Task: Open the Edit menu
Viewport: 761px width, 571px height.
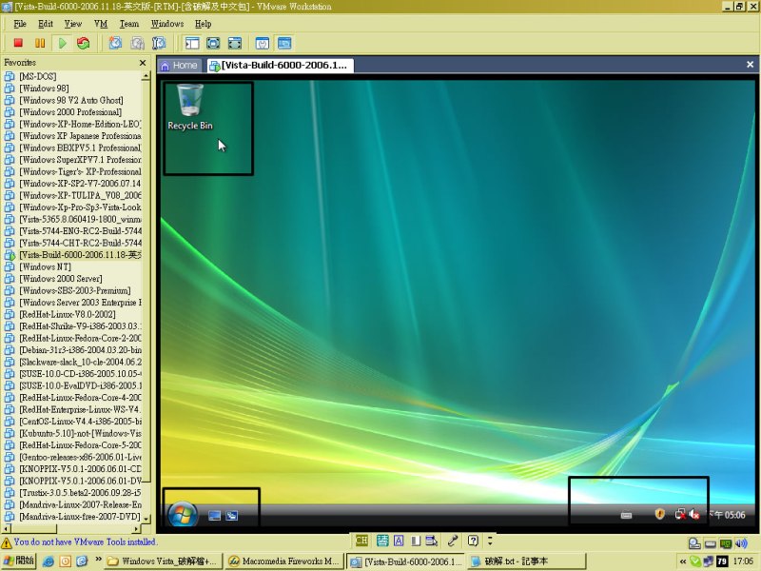Action: coord(46,24)
